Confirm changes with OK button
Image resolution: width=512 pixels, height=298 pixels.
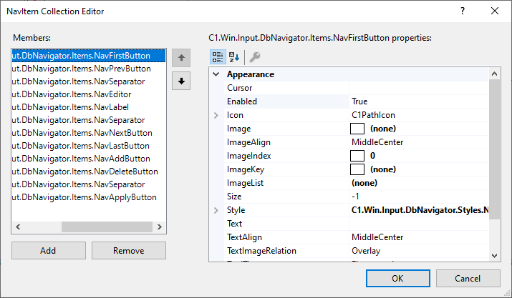point(397,278)
